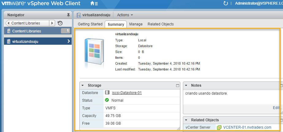
Task: Switch to the Manage tab
Action: pos(136,24)
